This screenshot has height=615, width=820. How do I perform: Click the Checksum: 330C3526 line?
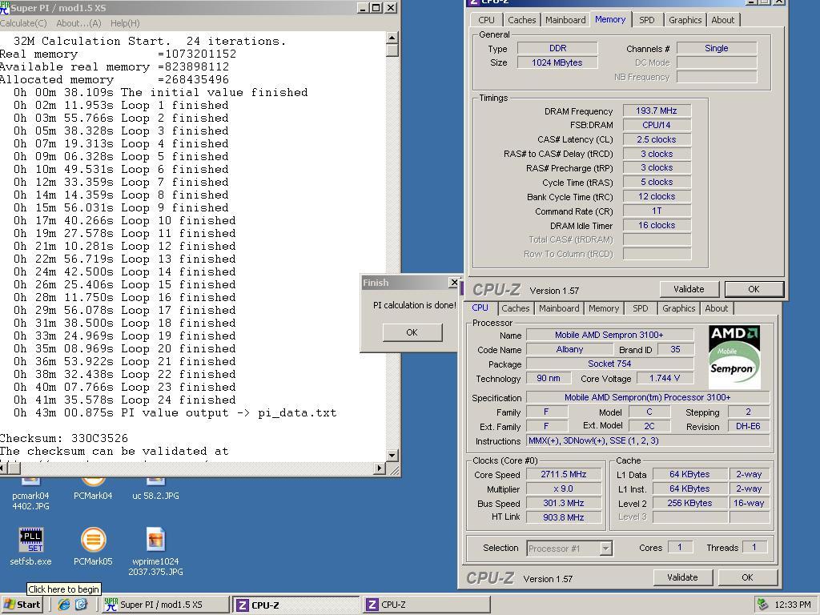64,438
